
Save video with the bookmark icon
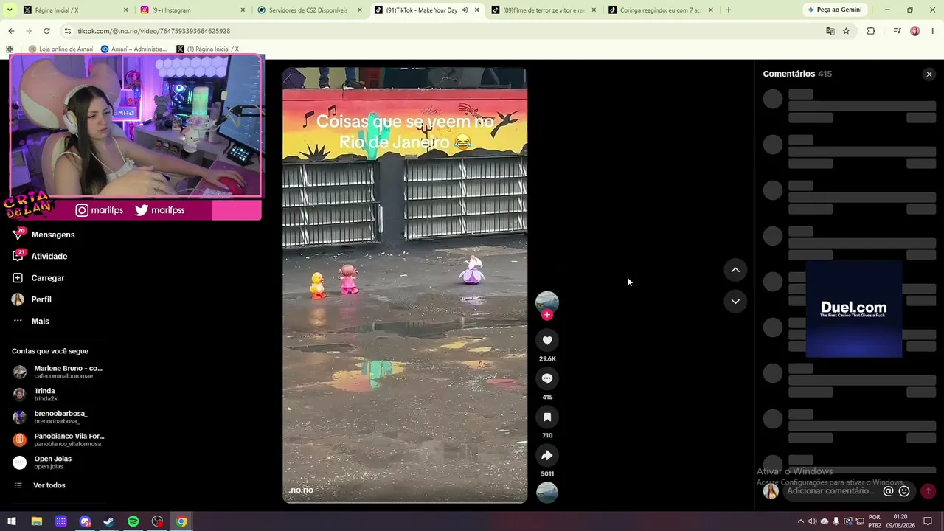[x=547, y=417]
